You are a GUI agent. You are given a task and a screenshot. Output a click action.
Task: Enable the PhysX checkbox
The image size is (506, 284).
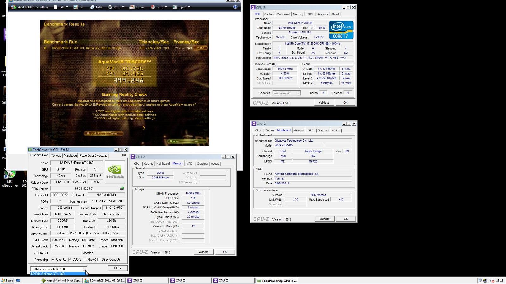84,259
